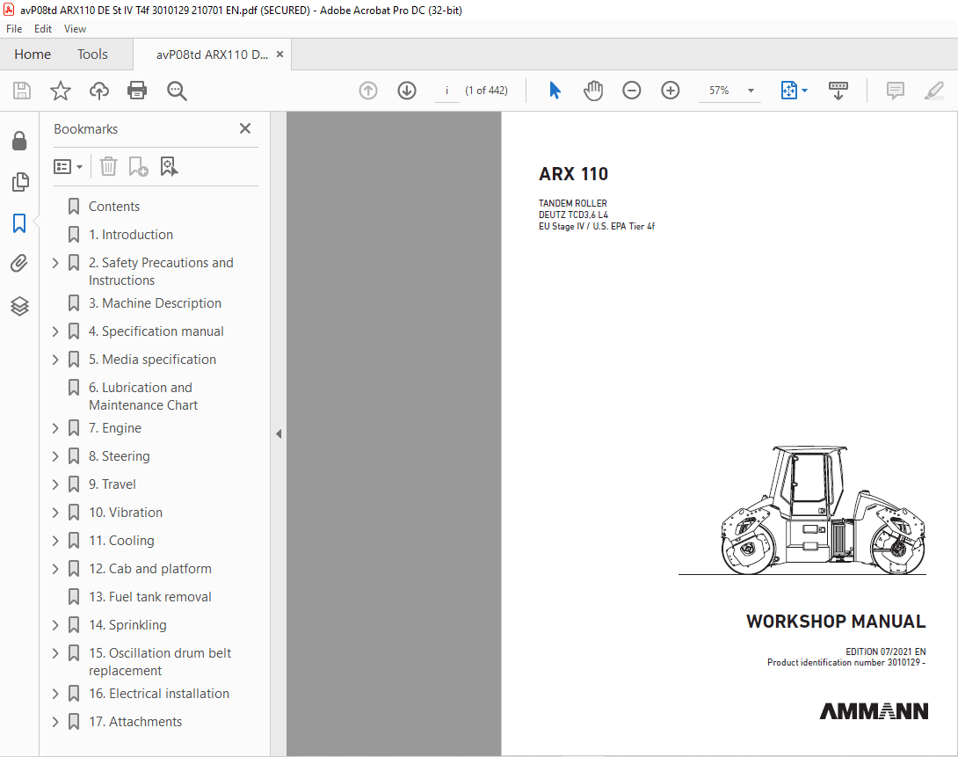The width and height of the screenshot is (958, 757).
Task: Create a new bookmark
Action: pyautogui.click(x=138, y=166)
